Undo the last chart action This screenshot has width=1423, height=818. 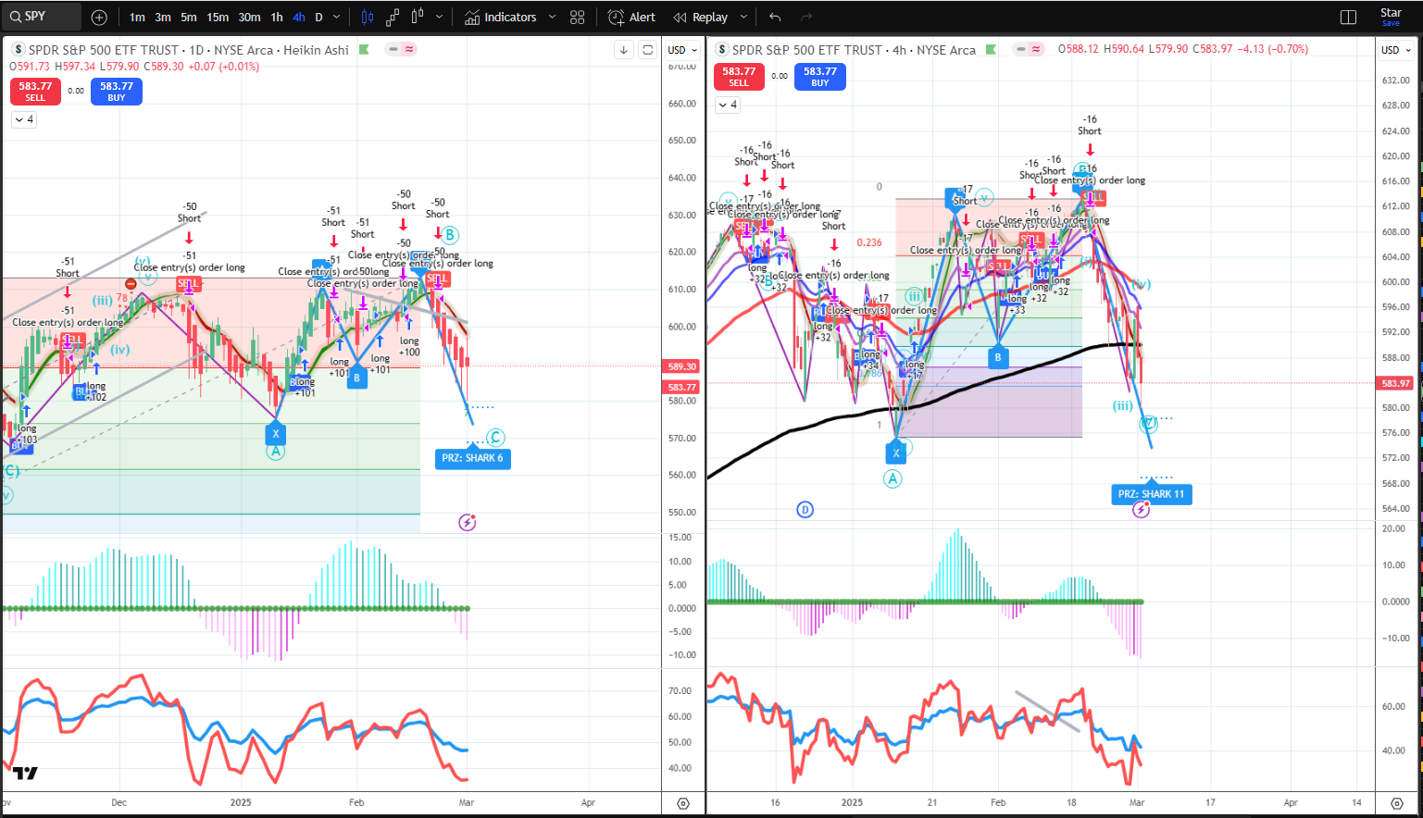tap(775, 17)
